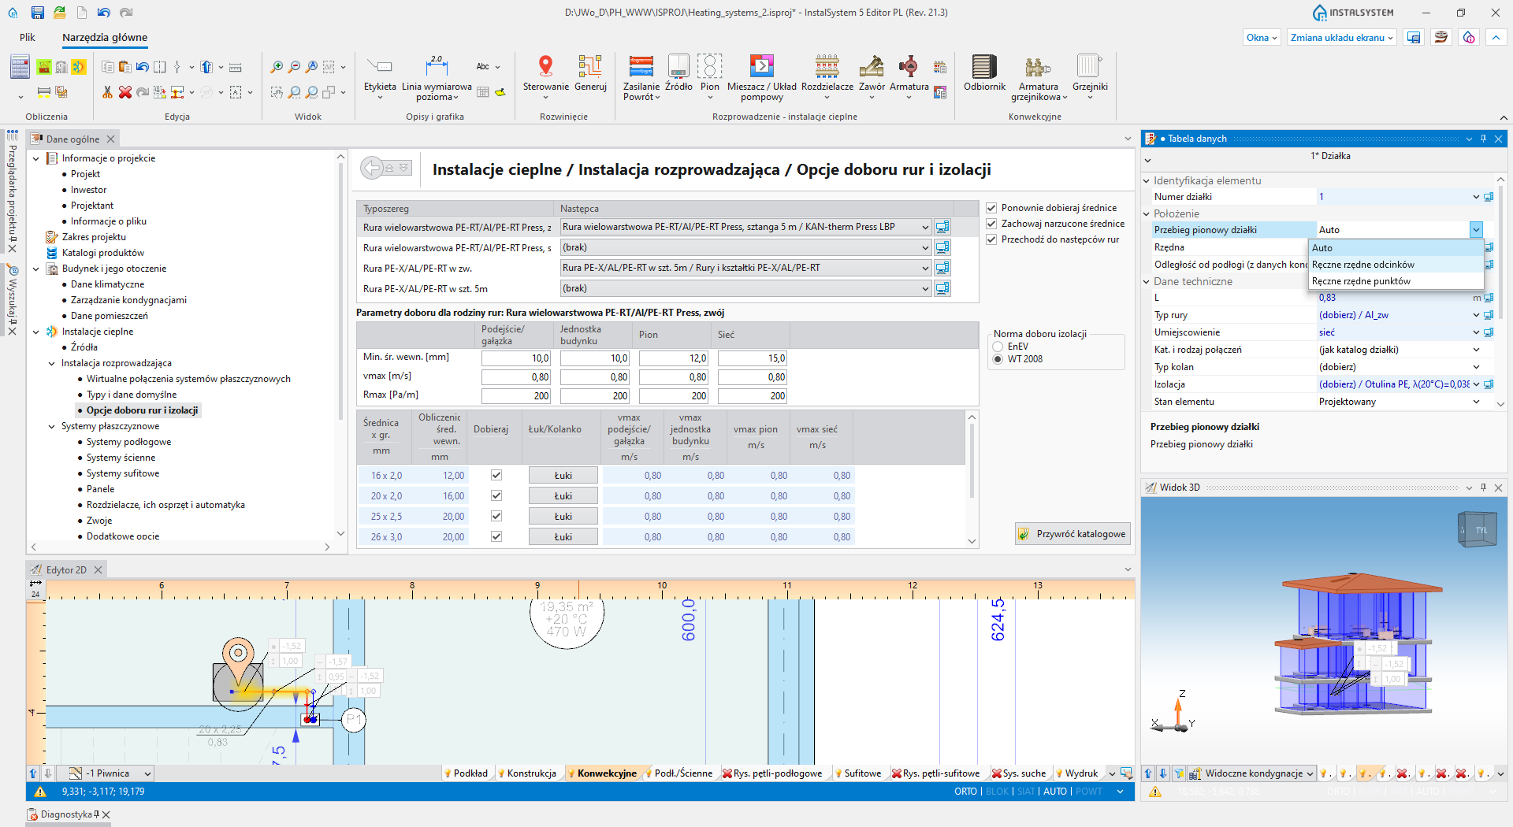Uncheck Dobieraj for 20 x 2,0 diameter
The image size is (1513, 827).
(496, 495)
